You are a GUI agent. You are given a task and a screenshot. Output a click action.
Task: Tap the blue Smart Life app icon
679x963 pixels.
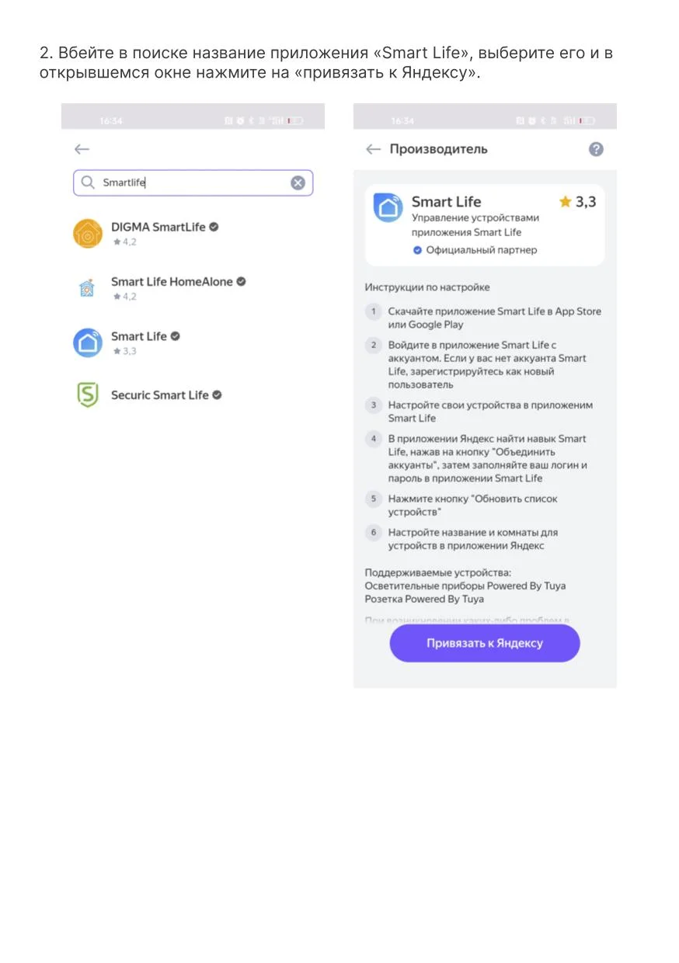[x=88, y=342]
